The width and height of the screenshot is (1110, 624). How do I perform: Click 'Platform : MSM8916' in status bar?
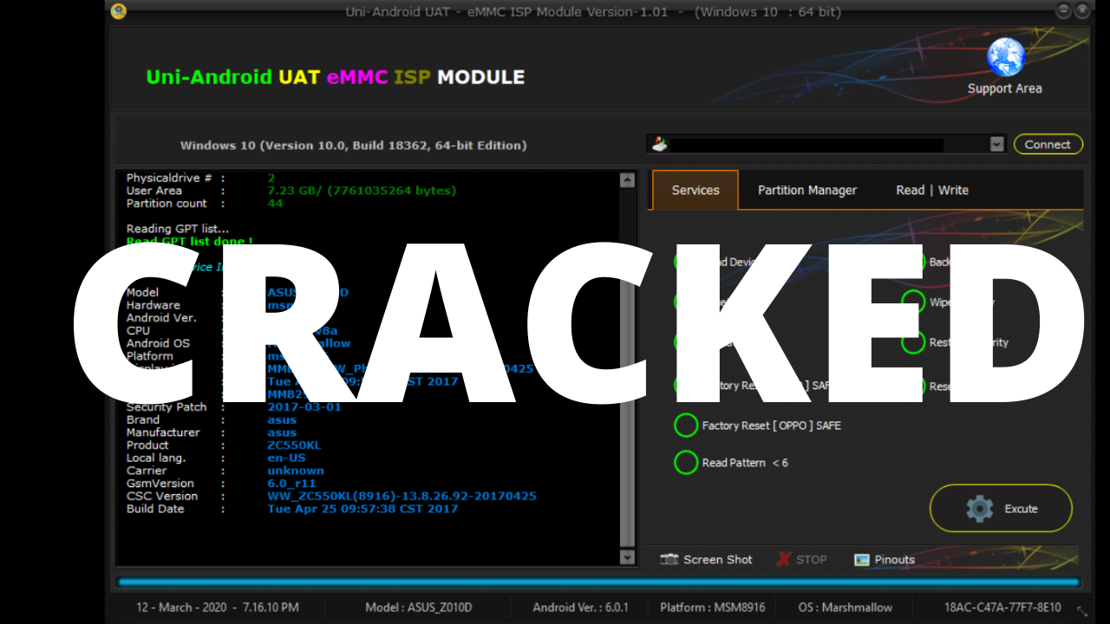tap(713, 608)
